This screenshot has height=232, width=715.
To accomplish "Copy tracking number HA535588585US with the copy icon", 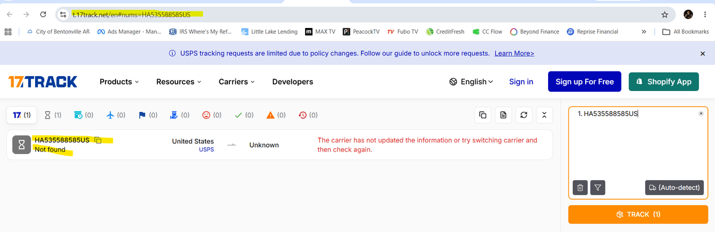I will tap(98, 140).
